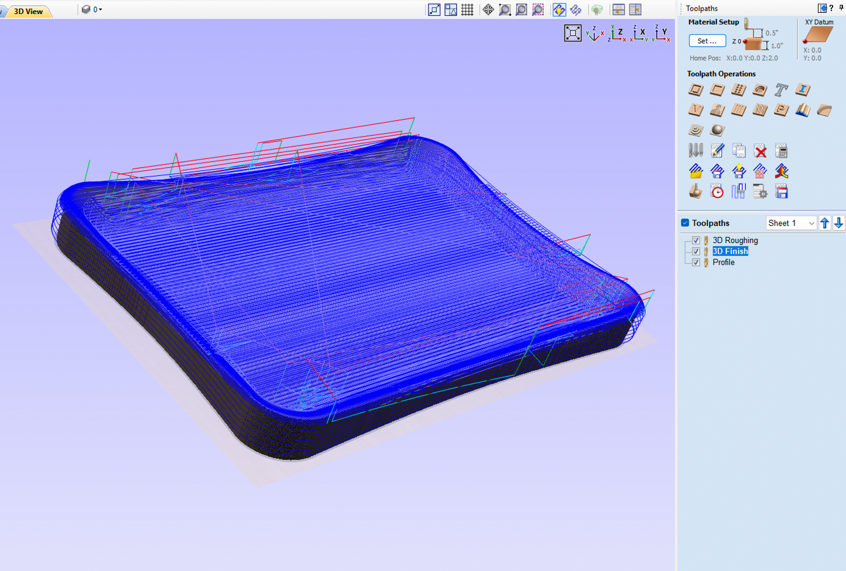Open the Pocket Toolpath tool
846x571 pixels.
point(717,90)
